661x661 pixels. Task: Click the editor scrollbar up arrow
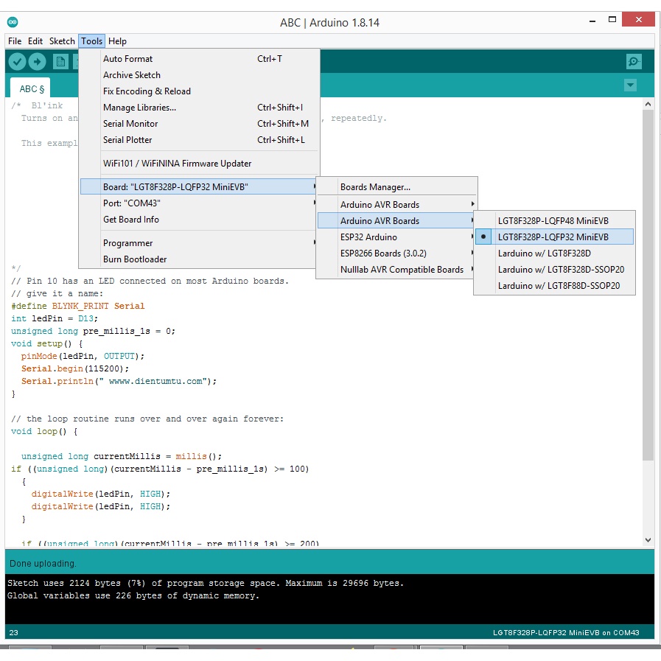pos(648,105)
